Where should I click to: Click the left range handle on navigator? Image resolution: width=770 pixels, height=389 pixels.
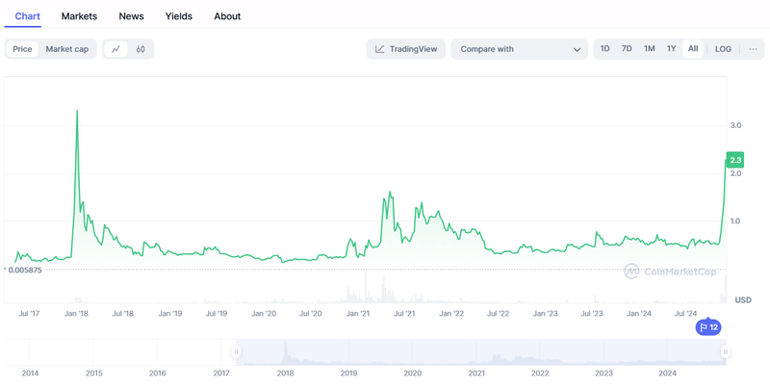tap(236, 352)
